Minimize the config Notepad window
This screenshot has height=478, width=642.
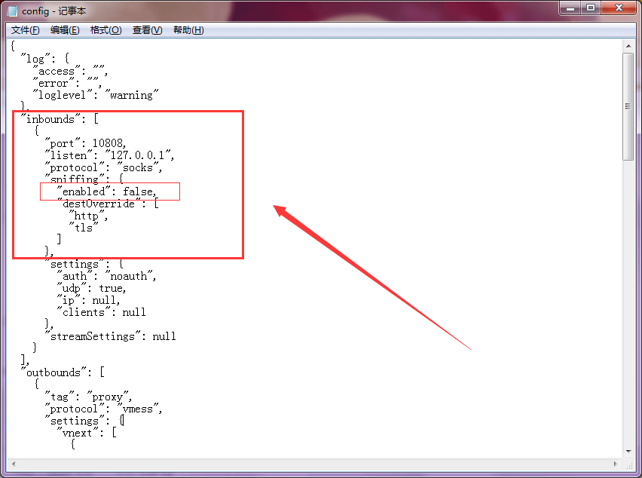click(x=570, y=8)
